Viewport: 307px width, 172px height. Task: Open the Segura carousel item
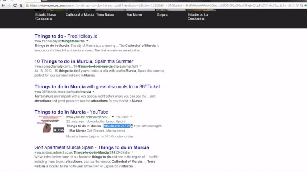click(162, 15)
